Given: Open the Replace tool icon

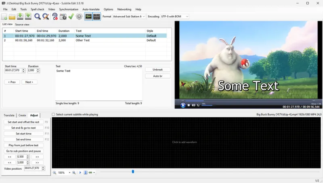Looking at the screenshot, I should pos(46,17).
